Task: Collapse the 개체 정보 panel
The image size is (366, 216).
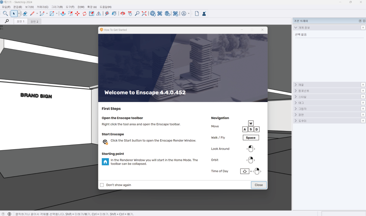Action: tap(296, 28)
